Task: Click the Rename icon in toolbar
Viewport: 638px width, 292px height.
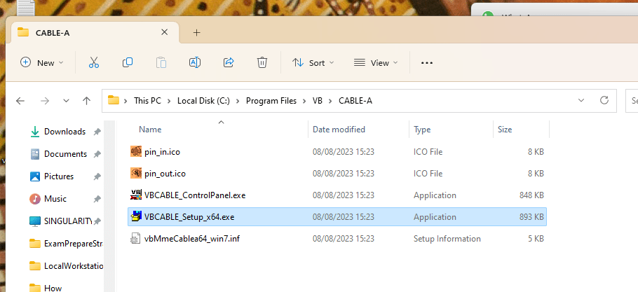Action: (x=195, y=62)
